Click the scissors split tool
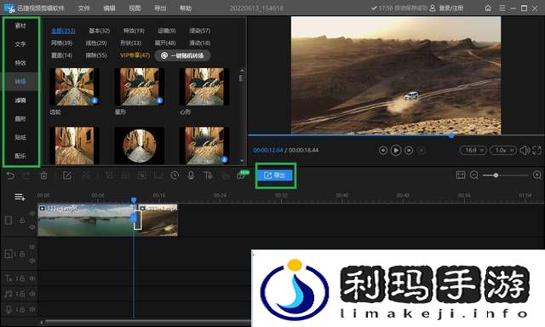 pos(86,175)
